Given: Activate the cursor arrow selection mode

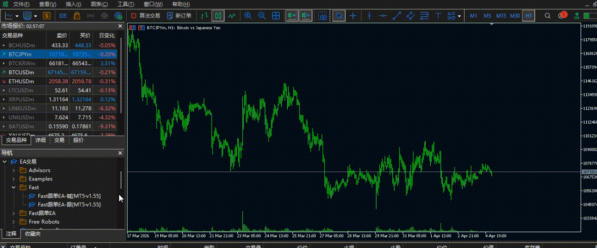Looking at the screenshot, I should pos(340,15).
